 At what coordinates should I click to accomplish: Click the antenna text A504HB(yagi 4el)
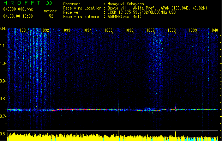click(125, 17)
